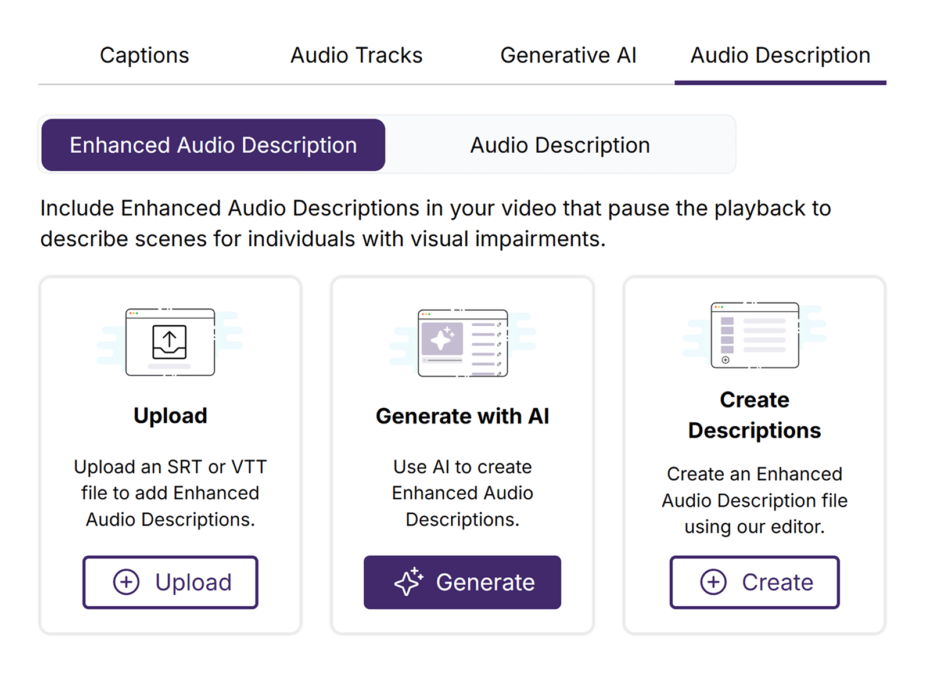
Task: Click the Create Descriptions card heading
Action: [x=754, y=415]
